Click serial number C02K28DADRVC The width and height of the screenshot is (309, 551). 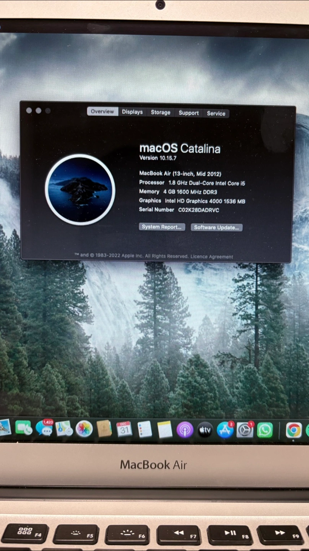[198, 210]
